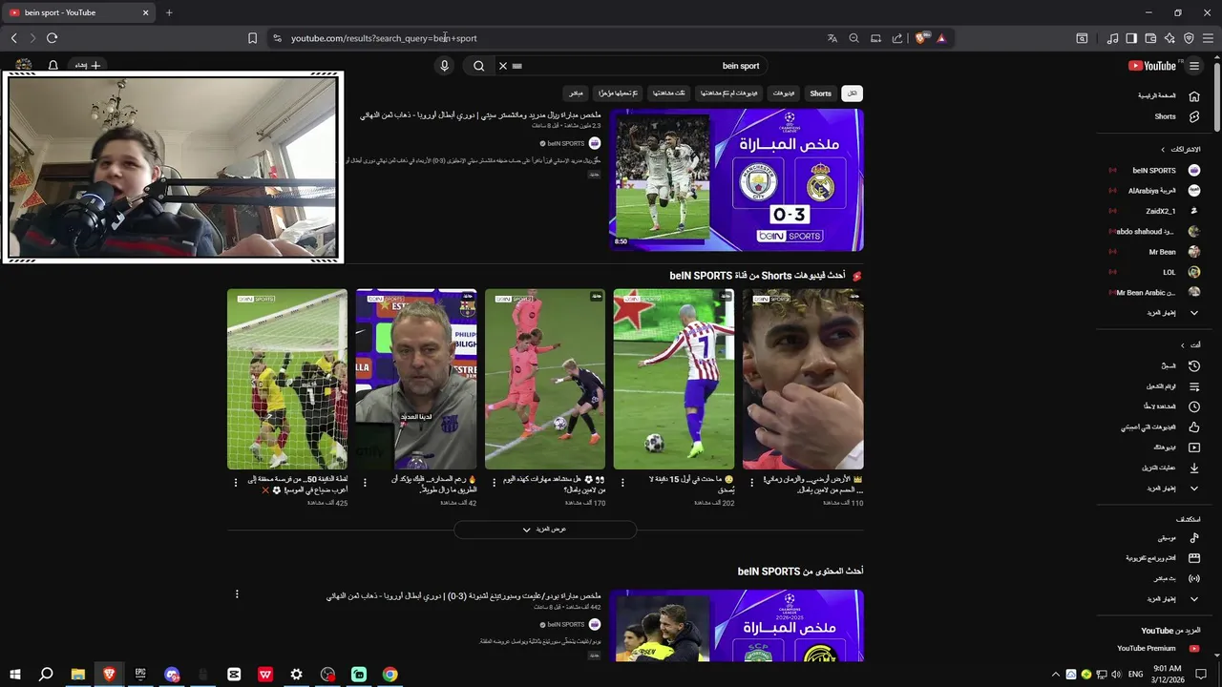Open the YouTube hamburger guide menu
Viewport: 1222px width, 687px height.
click(1194, 66)
